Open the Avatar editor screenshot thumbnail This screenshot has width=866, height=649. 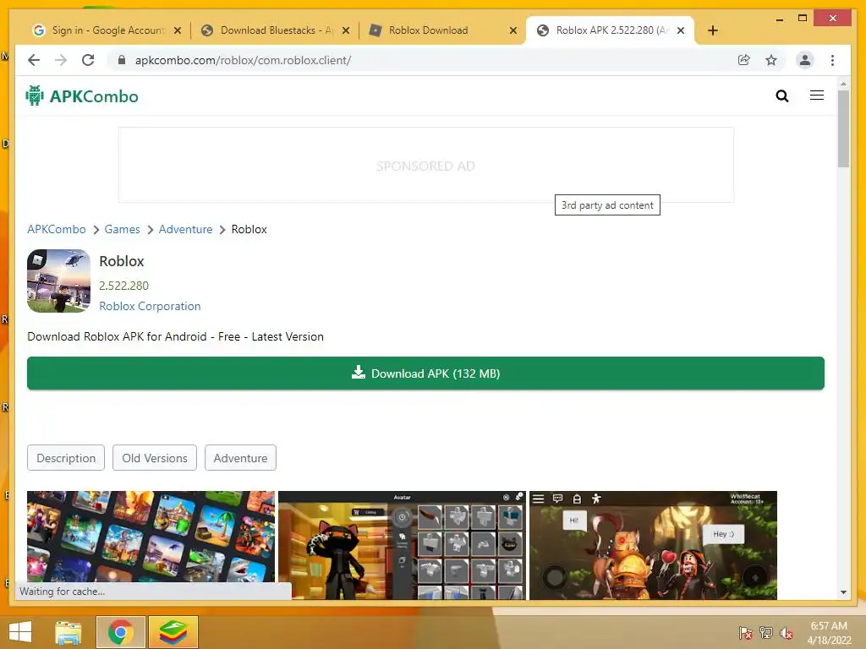click(x=402, y=545)
